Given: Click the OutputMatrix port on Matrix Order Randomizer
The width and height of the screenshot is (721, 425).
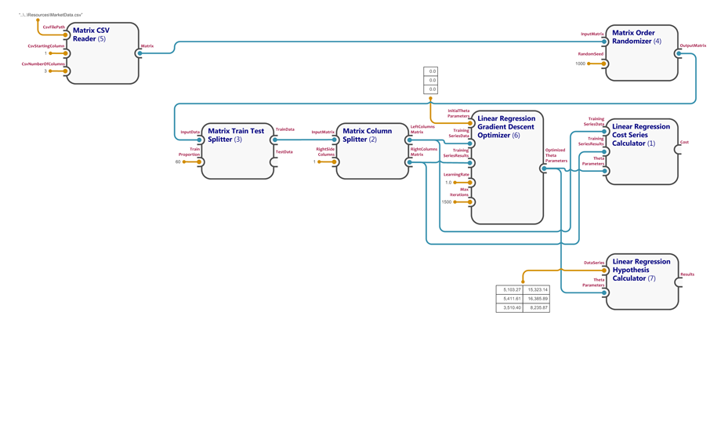Looking at the screenshot, I should (x=679, y=53).
